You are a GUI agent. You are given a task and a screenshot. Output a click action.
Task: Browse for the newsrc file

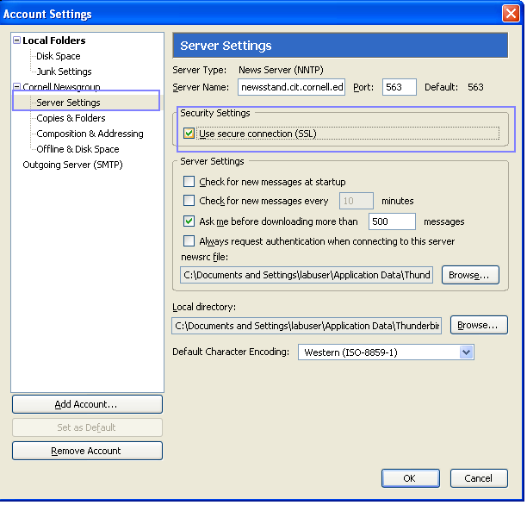(470, 275)
